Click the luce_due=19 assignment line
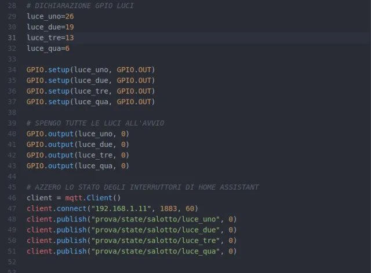The width and height of the screenshot is (371, 273). (50, 27)
